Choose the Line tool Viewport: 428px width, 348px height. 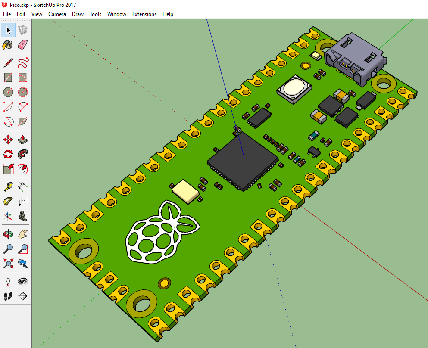pos(7,62)
